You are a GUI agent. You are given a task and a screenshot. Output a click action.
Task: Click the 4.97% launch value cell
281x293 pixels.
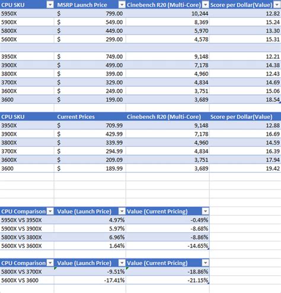point(90,220)
